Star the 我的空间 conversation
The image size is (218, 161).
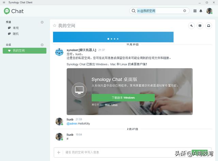point(54,26)
